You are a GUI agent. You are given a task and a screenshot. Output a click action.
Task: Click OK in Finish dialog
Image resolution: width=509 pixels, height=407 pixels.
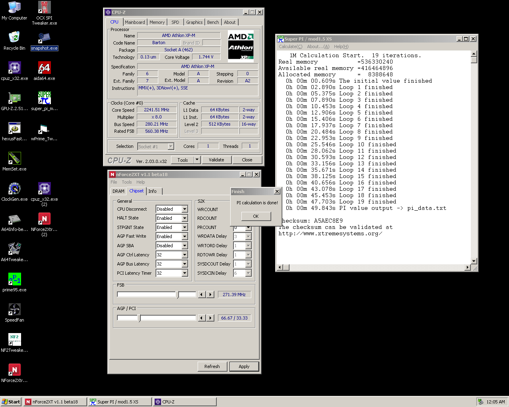click(256, 216)
